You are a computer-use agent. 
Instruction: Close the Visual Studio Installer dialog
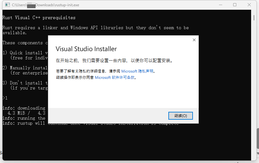click(x=194, y=40)
